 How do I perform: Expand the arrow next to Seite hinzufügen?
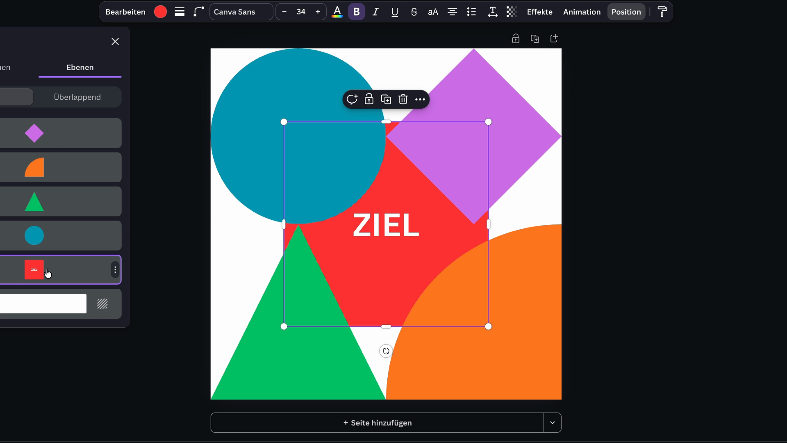552,422
